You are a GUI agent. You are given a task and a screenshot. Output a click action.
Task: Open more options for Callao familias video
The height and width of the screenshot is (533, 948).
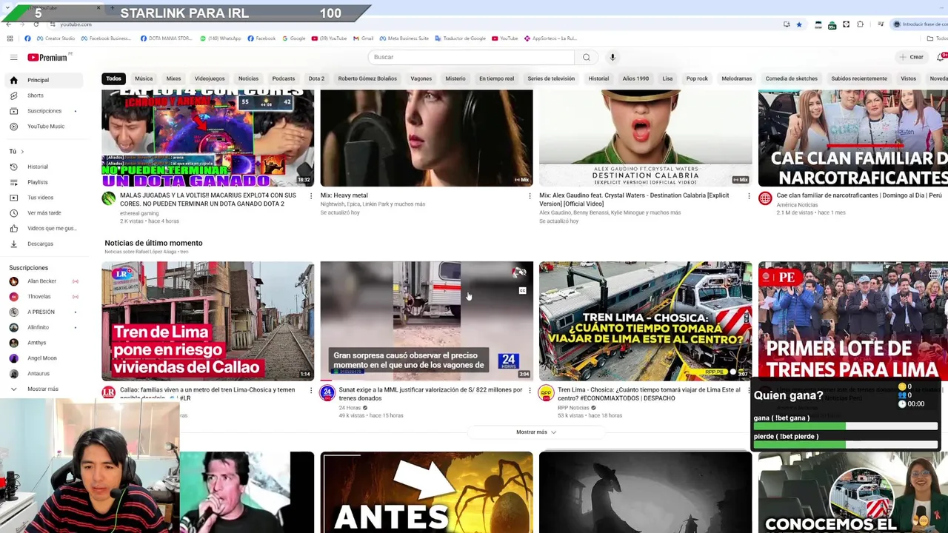[x=310, y=391]
